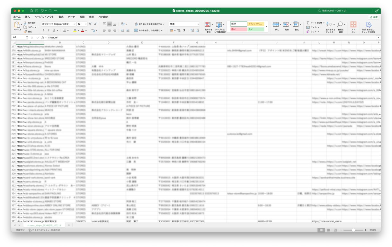The height and width of the screenshot is (247, 392).
Task: Switch to Normal view in status bar
Action: [x=321, y=230]
